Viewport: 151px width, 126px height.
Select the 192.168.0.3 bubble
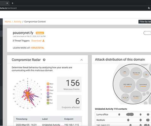(x=127, y=85)
